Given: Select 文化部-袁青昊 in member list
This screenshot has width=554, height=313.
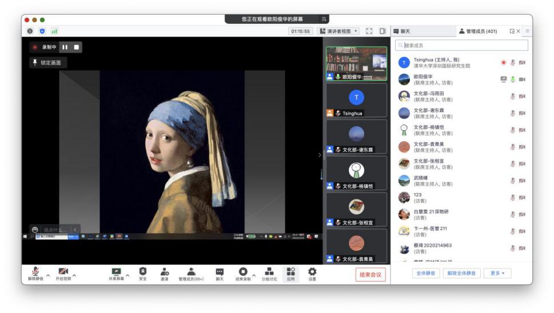Looking at the screenshot, I should [x=462, y=147].
